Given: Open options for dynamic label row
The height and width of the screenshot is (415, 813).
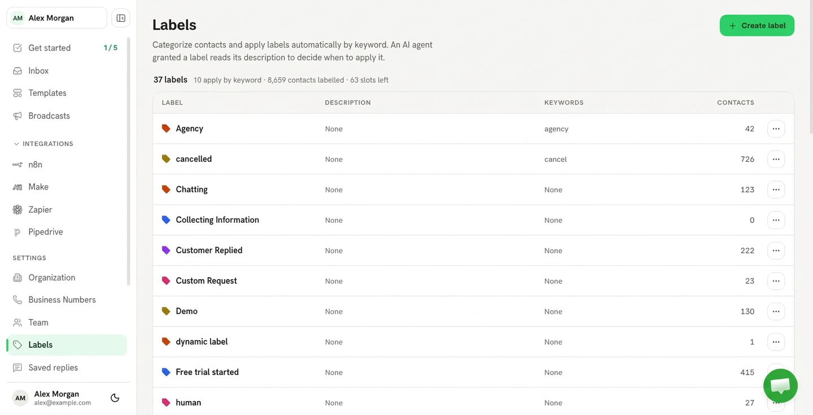Looking at the screenshot, I should coord(776,342).
